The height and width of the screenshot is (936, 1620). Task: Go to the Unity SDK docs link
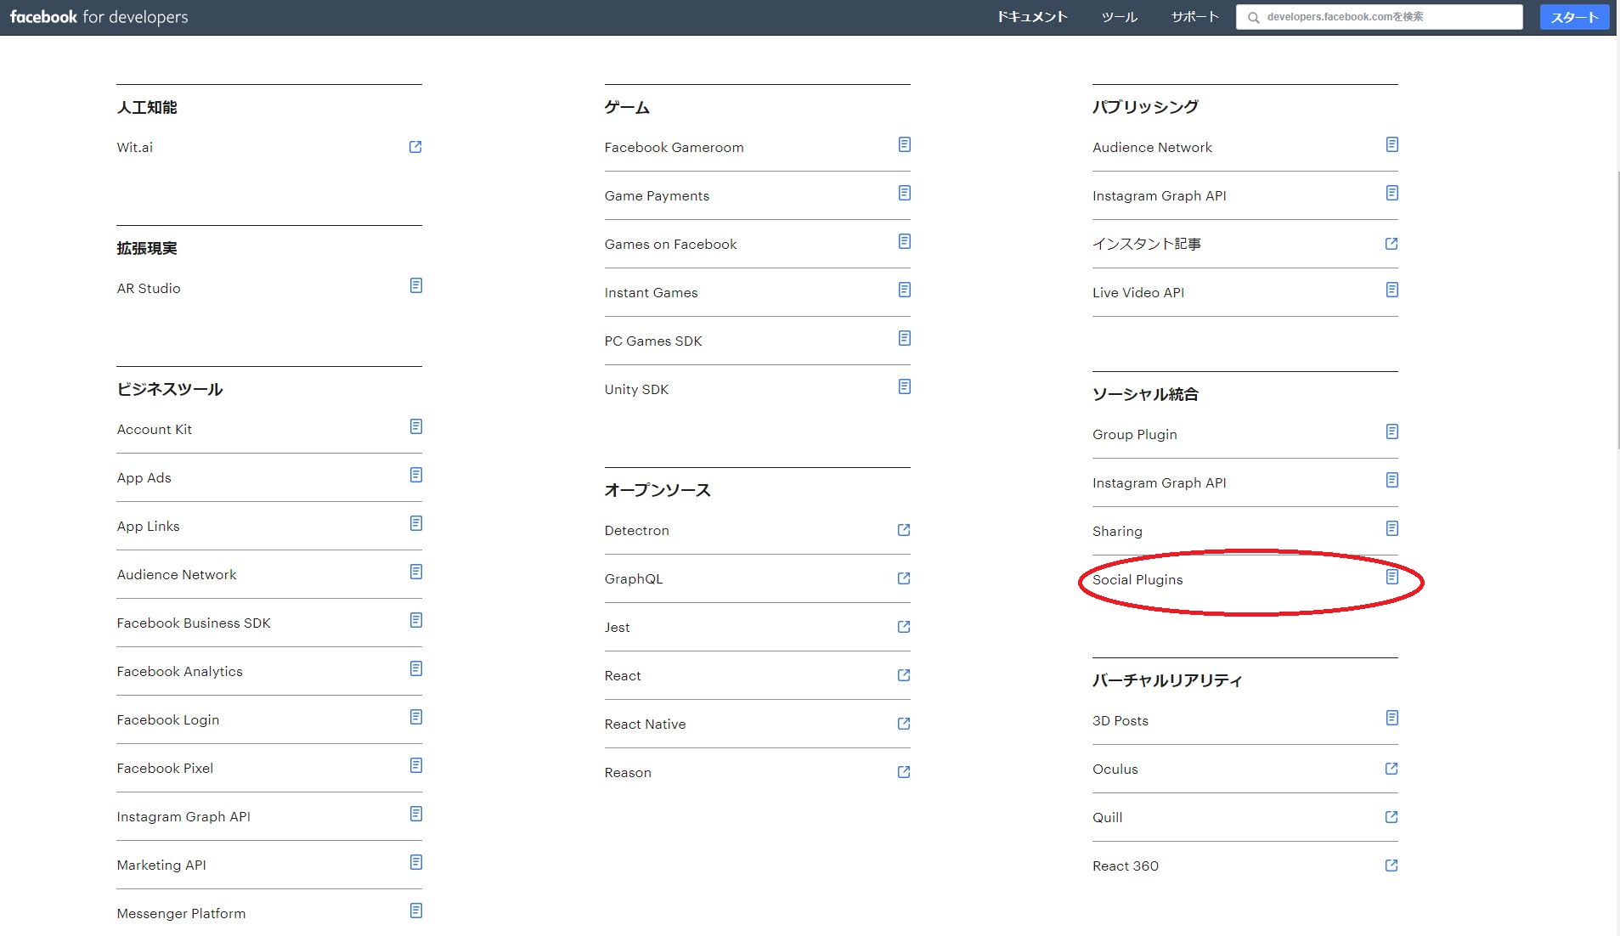point(636,390)
